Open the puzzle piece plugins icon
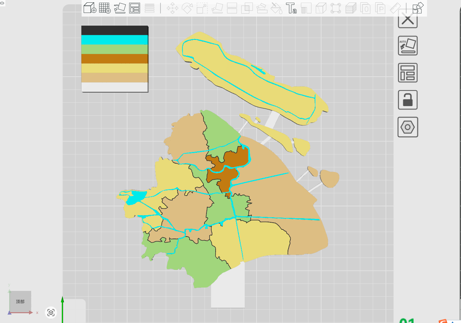This screenshot has height=323, width=461. (418, 8)
